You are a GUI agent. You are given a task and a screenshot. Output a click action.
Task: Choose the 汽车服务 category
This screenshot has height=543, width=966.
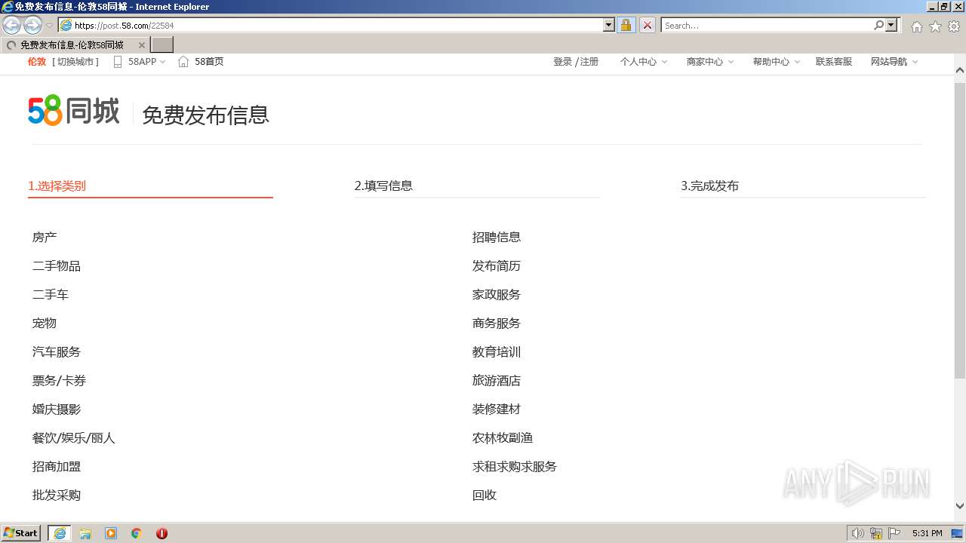(x=57, y=352)
